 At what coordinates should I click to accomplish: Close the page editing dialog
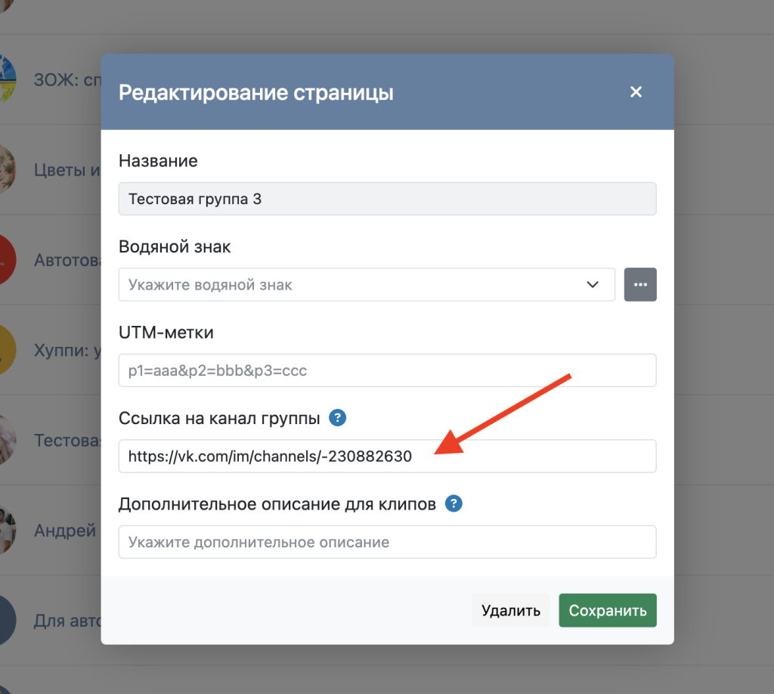[636, 92]
